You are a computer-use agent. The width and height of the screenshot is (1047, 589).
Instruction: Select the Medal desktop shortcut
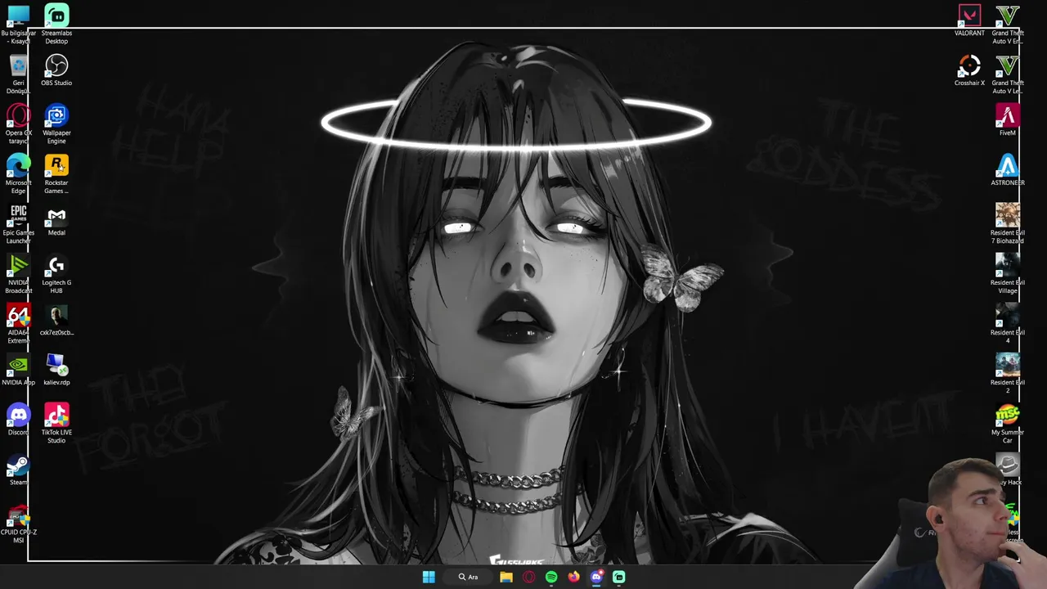[x=56, y=216]
